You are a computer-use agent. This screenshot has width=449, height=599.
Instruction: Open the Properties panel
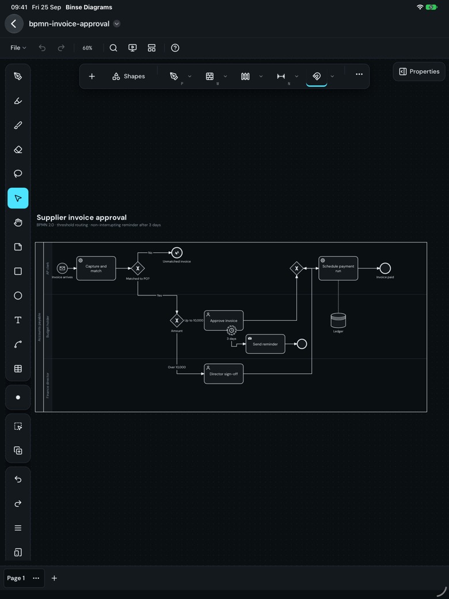click(419, 71)
